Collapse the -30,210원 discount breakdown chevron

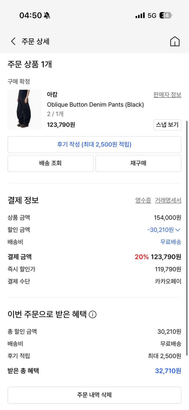pyautogui.click(x=177, y=230)
